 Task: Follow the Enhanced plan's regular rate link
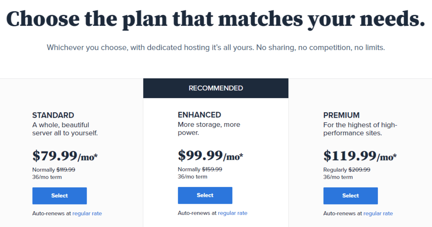pos(233,213)
